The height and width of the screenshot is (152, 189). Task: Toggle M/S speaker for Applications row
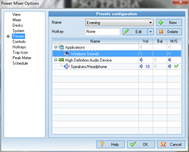coord(169,47)
